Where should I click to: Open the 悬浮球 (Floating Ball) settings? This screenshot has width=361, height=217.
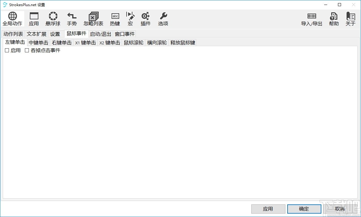point(53,18)
